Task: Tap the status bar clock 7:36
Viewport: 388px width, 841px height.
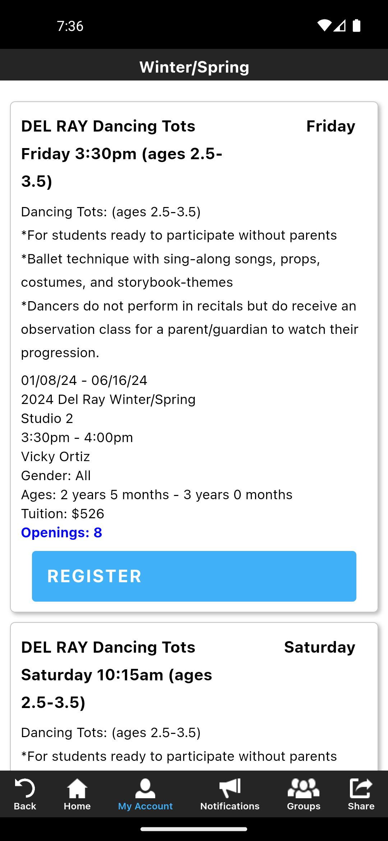Action: tap(70, 26)
